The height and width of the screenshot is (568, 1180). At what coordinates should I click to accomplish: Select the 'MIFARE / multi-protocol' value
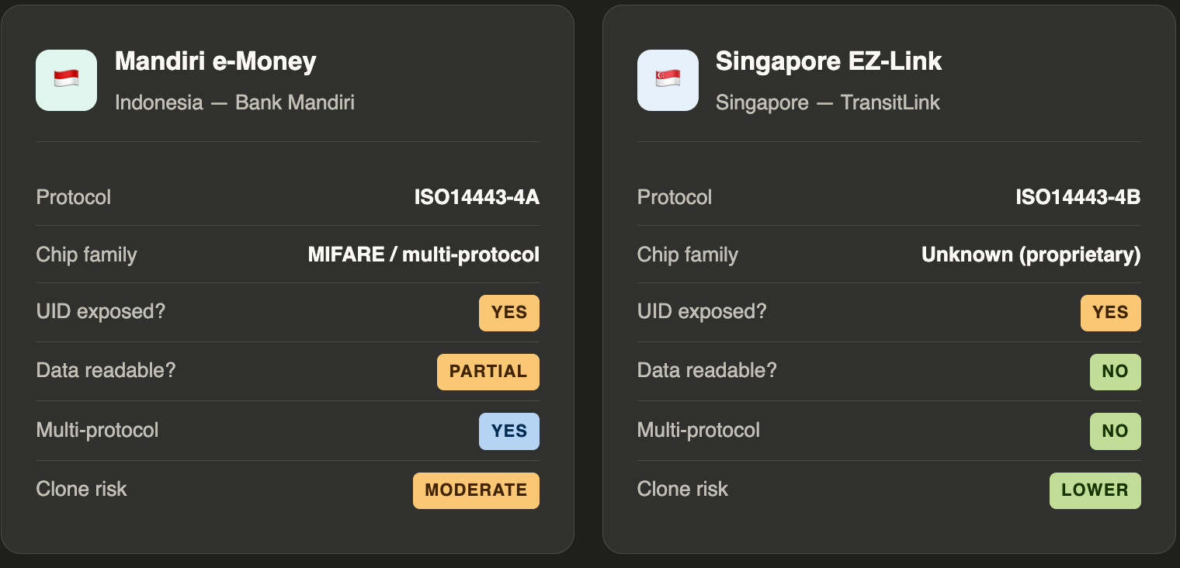click(x=424, y=255)
